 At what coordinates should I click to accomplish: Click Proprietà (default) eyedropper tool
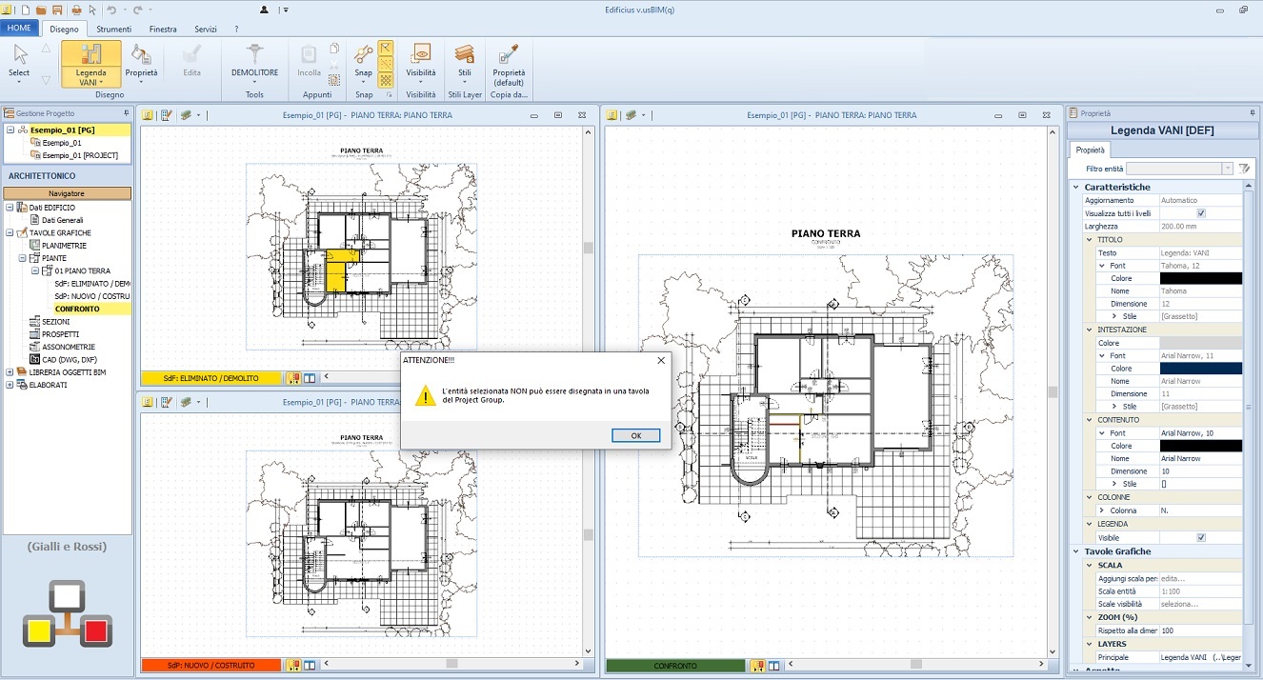509,63
